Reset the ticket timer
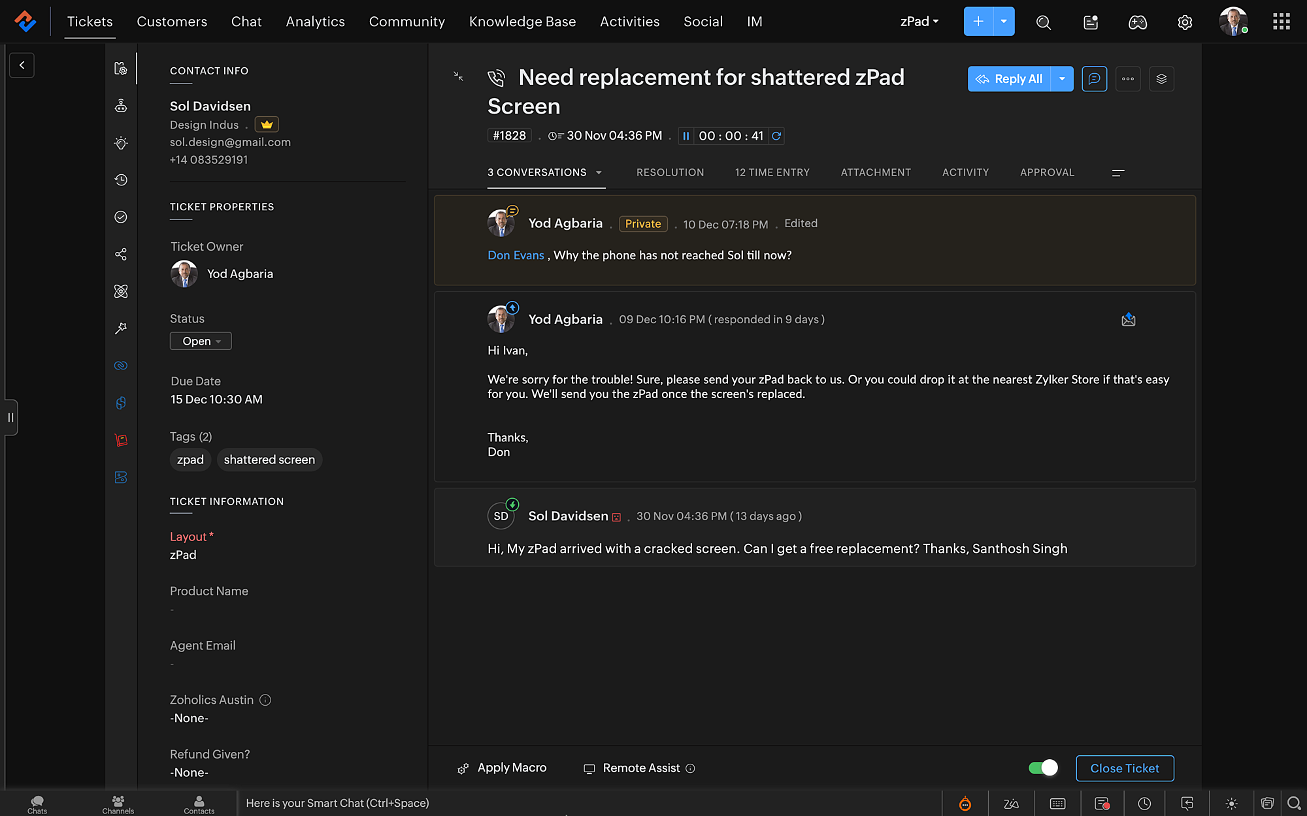Viewport: 1307px width, 816px height. pyautogui.click(x=776, y=136)
